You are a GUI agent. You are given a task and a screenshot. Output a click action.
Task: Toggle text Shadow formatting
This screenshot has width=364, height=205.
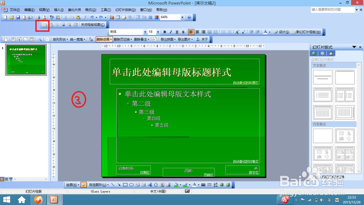click(x=183, y=32)
